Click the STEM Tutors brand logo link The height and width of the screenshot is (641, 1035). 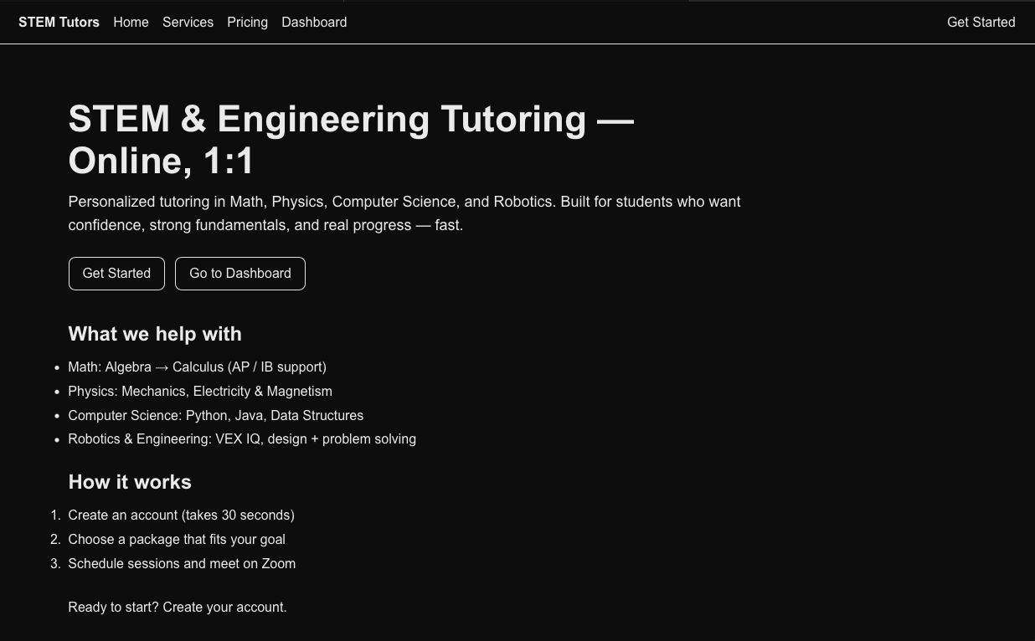point(59,23)
